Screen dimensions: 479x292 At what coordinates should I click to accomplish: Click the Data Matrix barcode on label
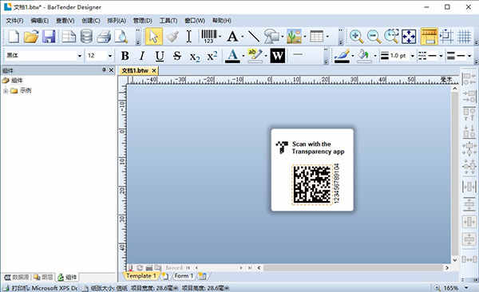[312, 184]
